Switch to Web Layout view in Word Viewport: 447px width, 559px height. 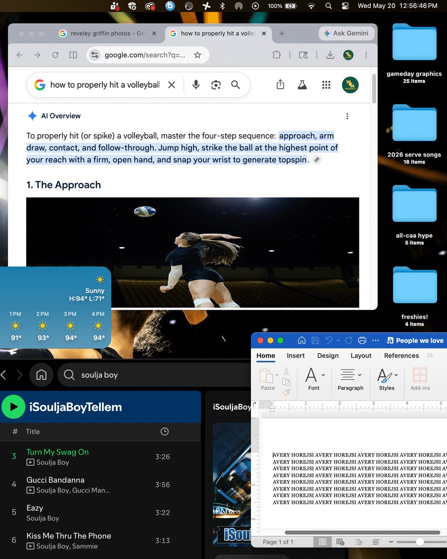340,542
